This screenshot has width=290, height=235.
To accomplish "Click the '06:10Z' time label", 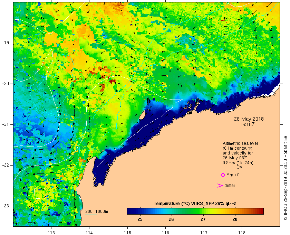I will pyautogui.click(x=247, y=124).
